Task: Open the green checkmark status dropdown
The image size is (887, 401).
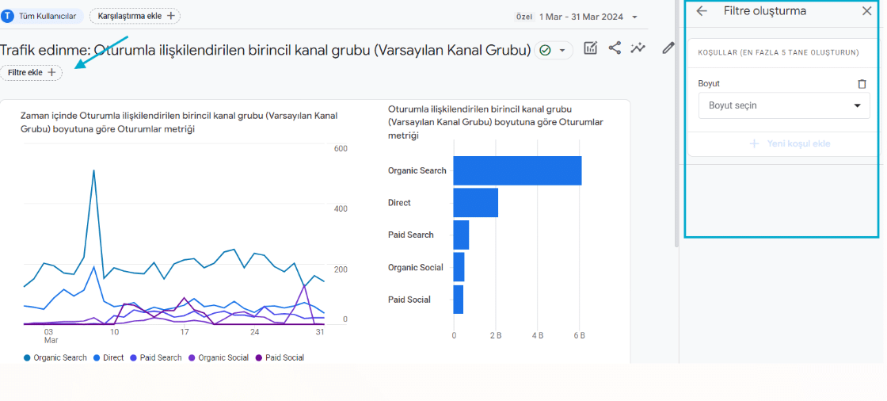Action: tap(553, 50)
